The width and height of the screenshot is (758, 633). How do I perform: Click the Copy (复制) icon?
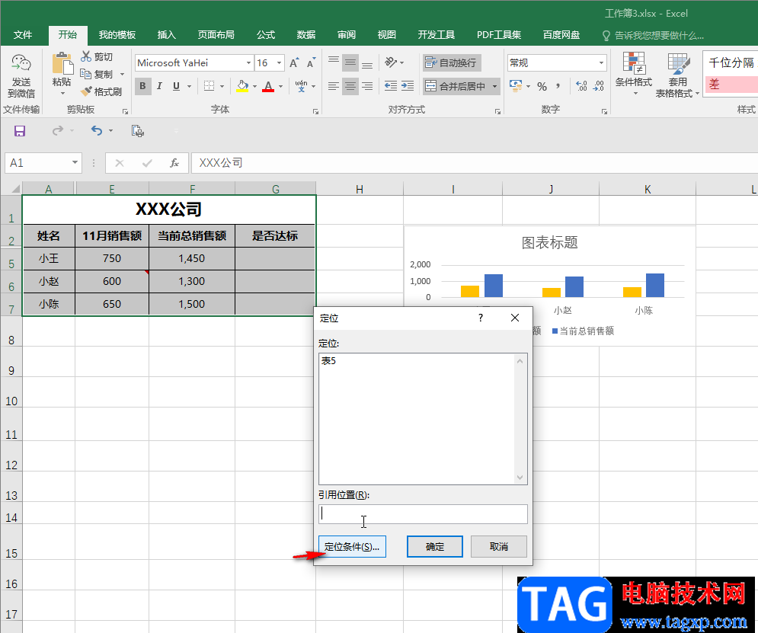pyautogui.click(x=85, y=74)
